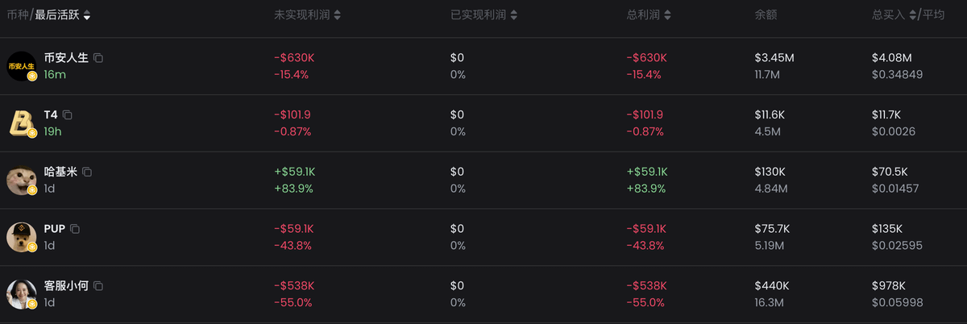Sort the 已实现利润 column
The image size is (967, 324).
pos(513,15)
